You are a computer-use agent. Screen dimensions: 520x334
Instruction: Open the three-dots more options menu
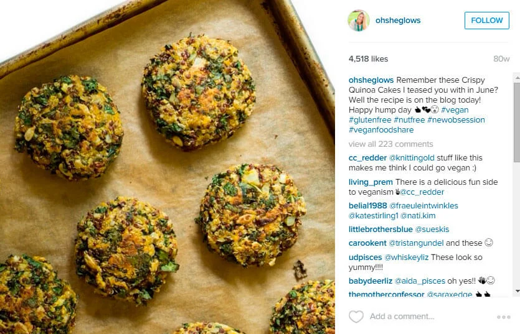click(x=503, y=317)
